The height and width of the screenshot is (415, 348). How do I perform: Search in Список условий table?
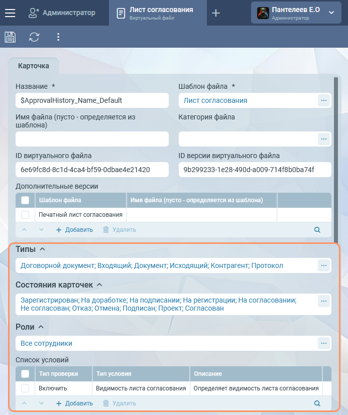tap(317, 403)
